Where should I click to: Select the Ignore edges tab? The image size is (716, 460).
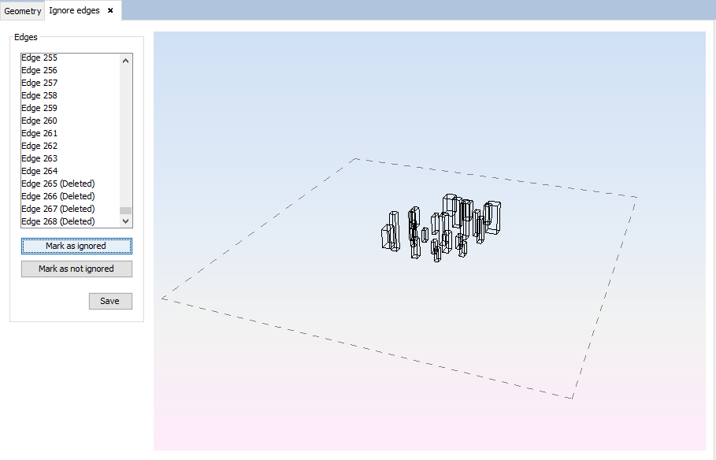(74, 10)
